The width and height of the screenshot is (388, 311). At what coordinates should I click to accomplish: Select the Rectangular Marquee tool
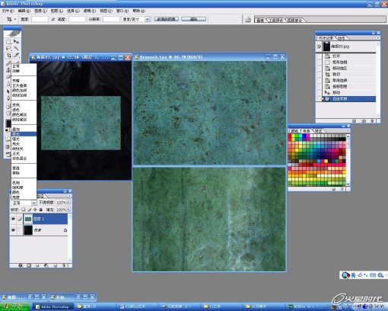(x=8, y=42)
